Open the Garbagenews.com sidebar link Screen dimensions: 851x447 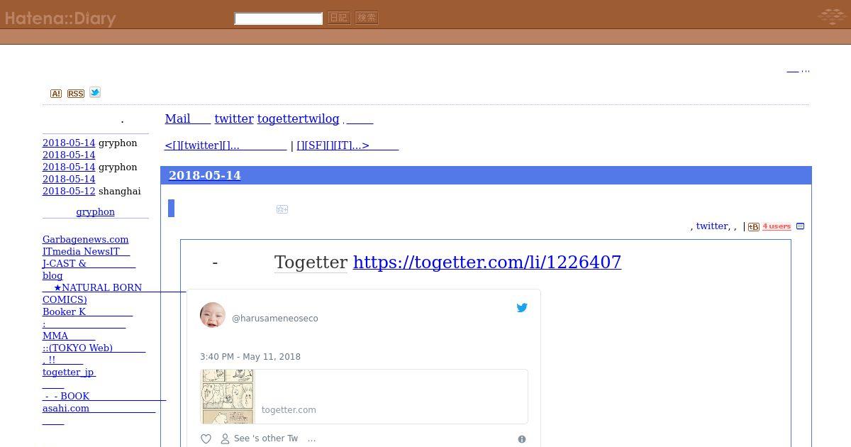click(x=86, y=240)
